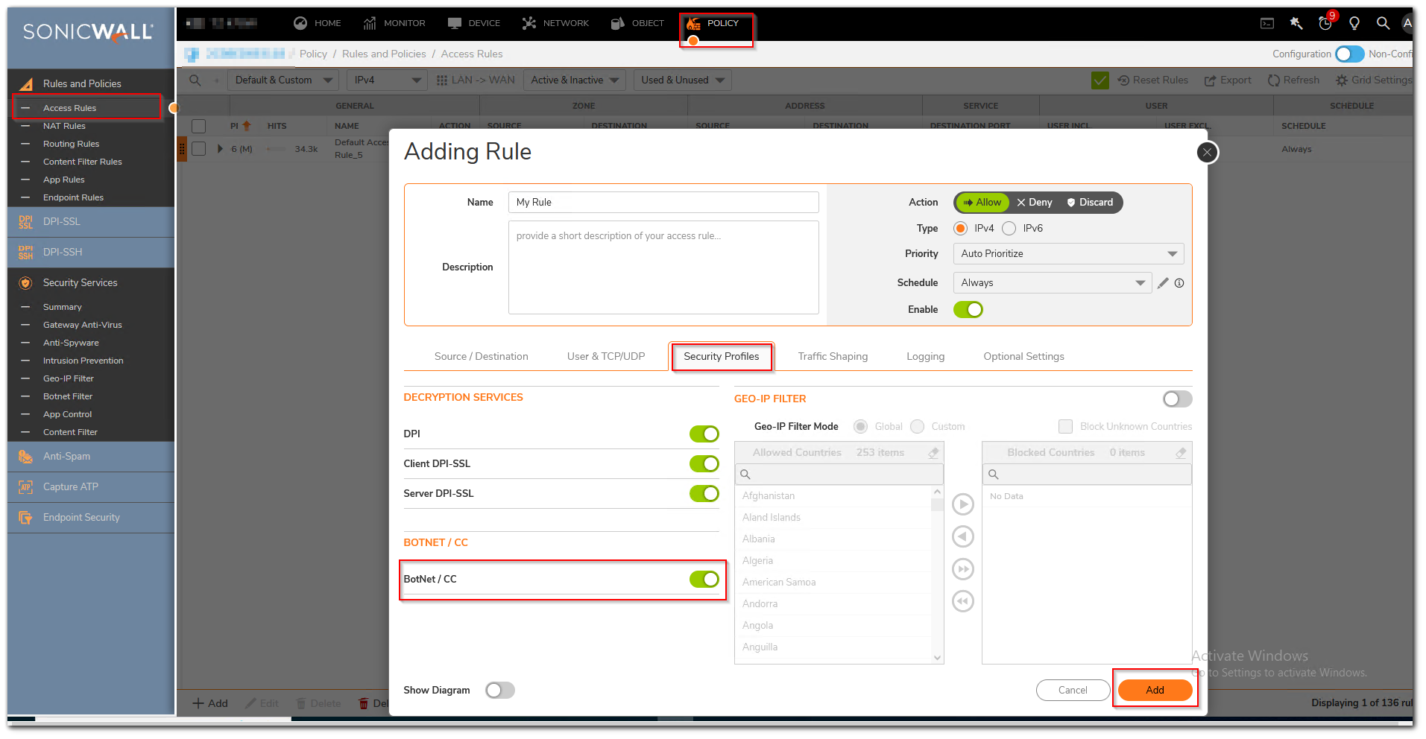Screen dimensions: 1426x739
Task: Click Allowed Countries search field
Action: click(839, 475)
